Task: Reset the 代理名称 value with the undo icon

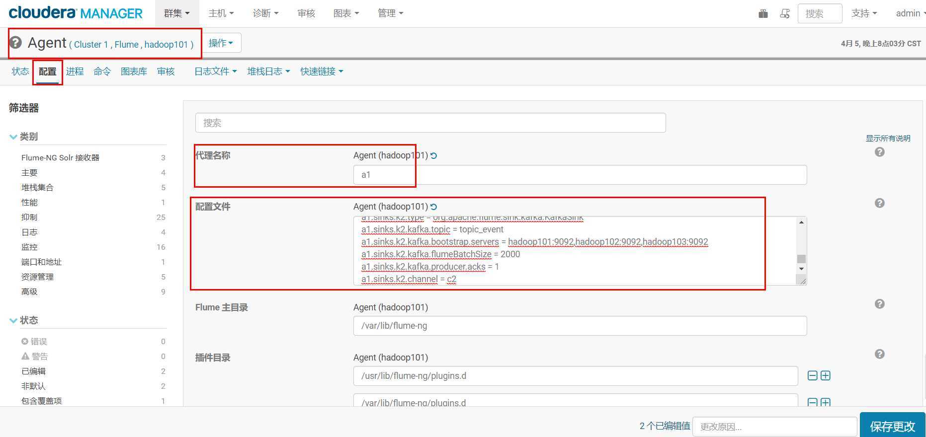Action: (x=433, y=156)
